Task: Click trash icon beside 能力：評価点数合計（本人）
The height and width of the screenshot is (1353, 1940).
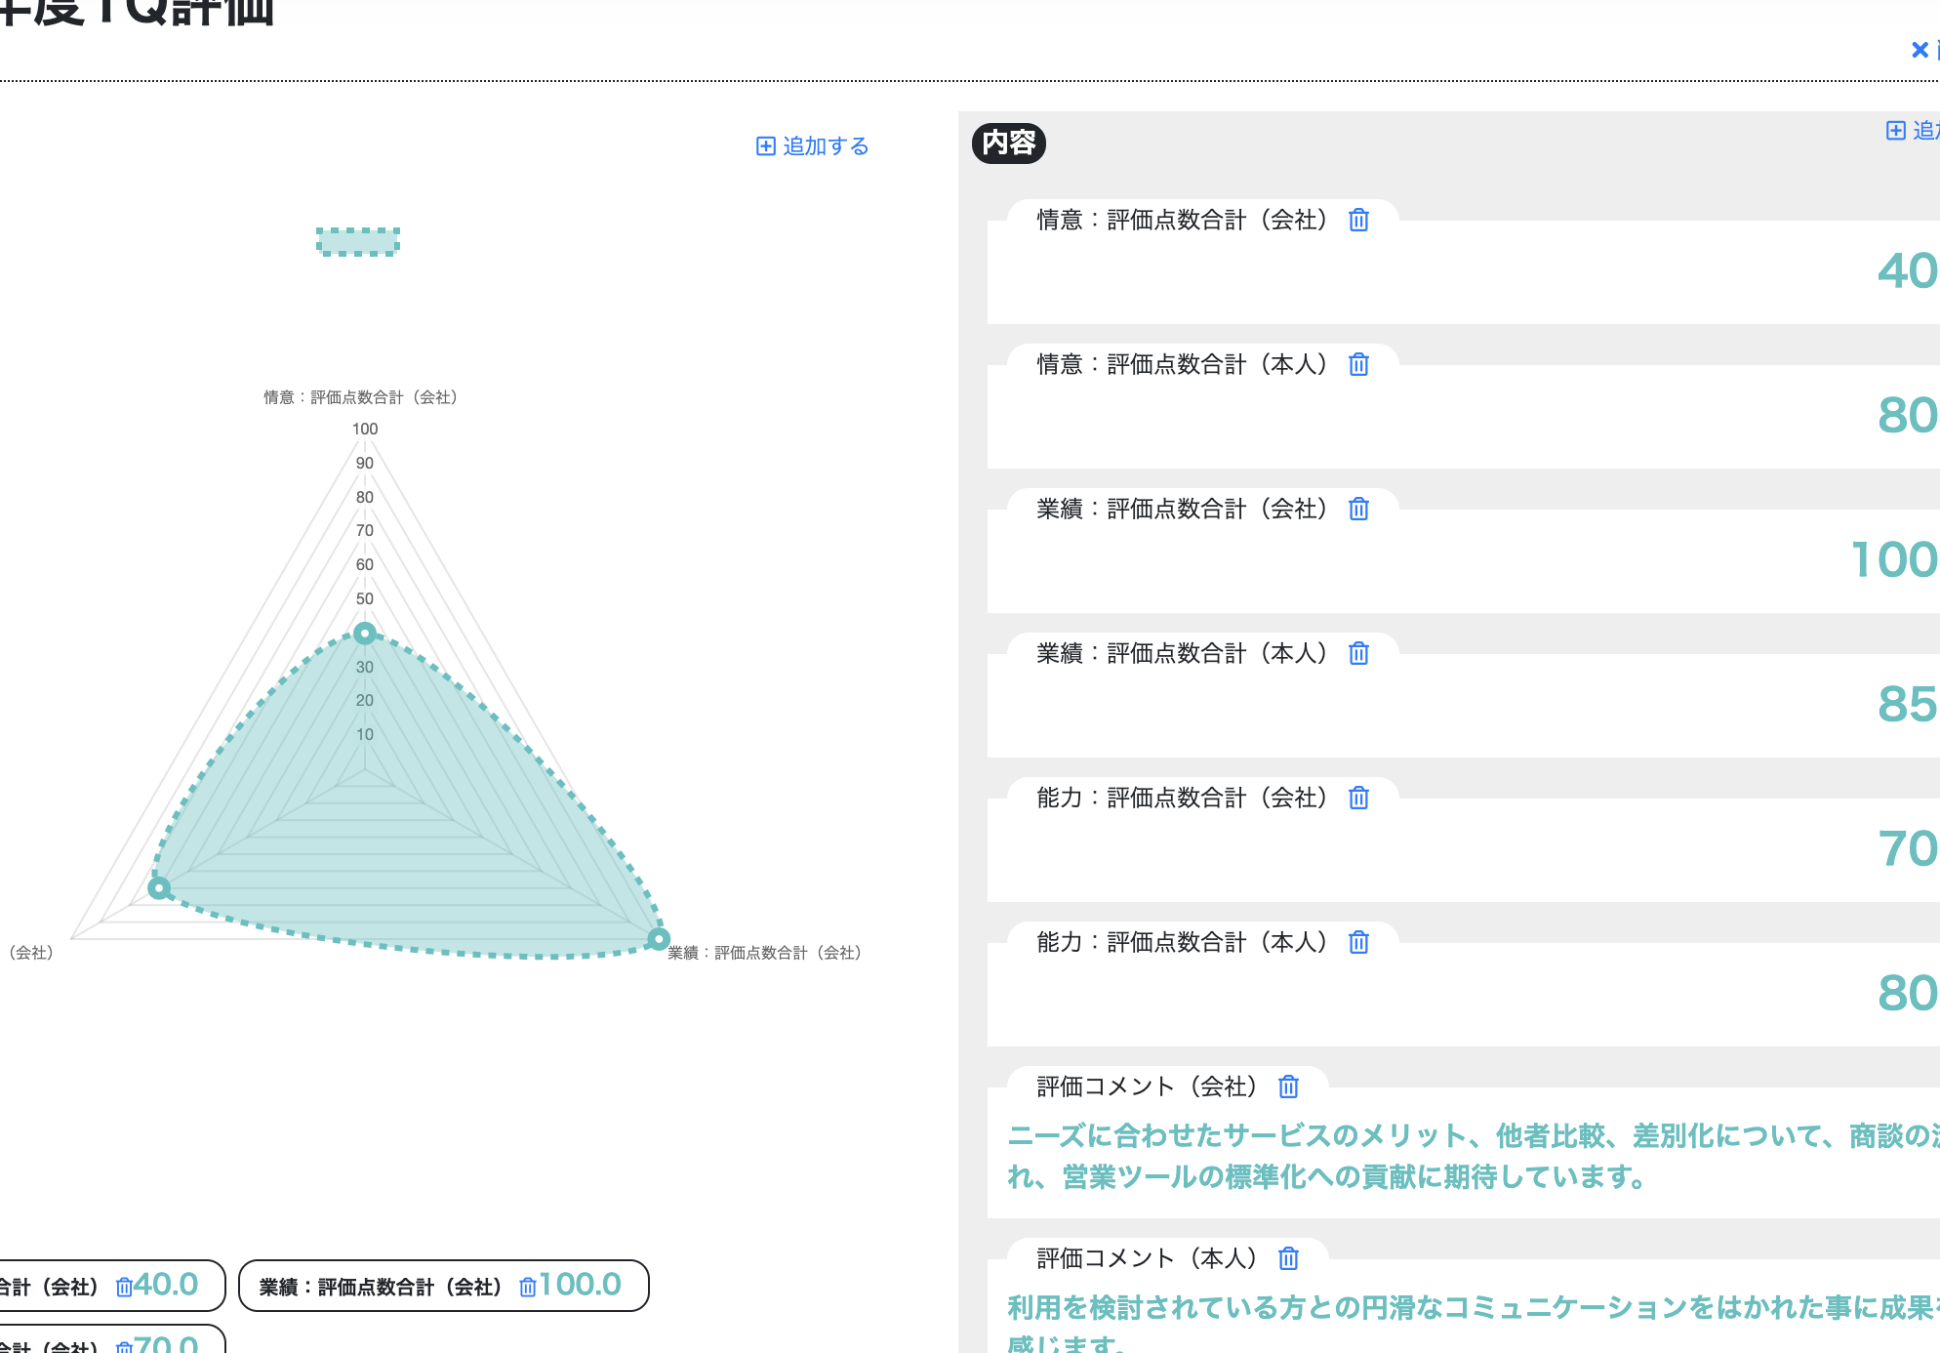Action: [x=1358, y=943]
